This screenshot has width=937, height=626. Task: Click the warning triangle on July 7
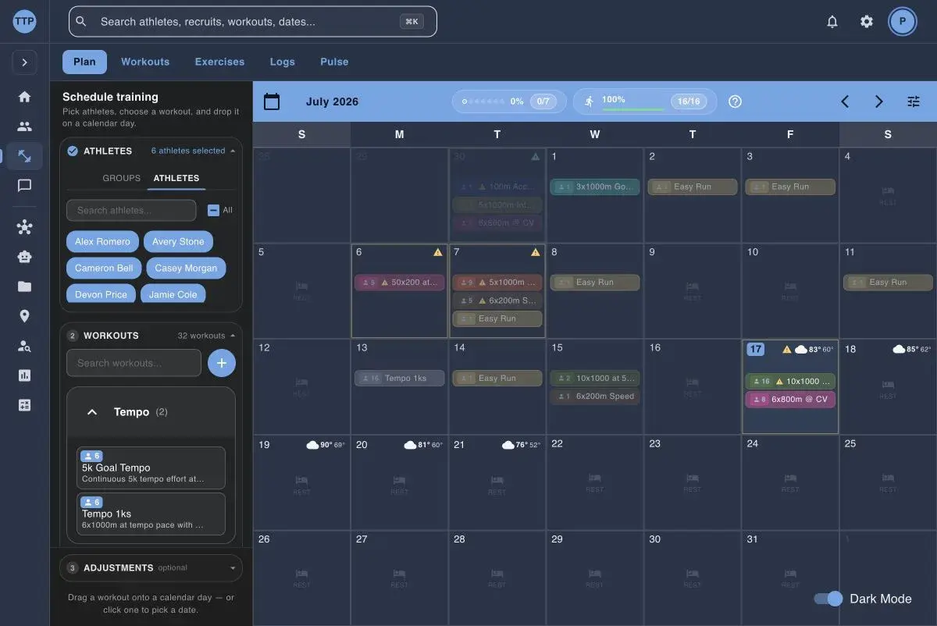pyautogui.click(x=536, y=252)
